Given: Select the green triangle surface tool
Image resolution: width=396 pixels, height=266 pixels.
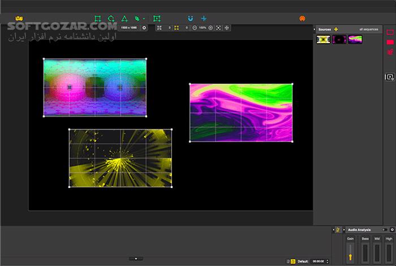Looking at the screenshot, I should (x=124, y=19).
